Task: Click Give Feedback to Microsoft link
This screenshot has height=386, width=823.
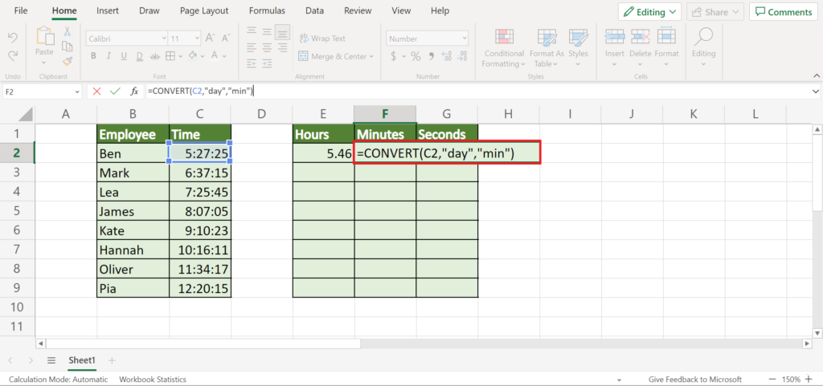Action: coord(695,380)
